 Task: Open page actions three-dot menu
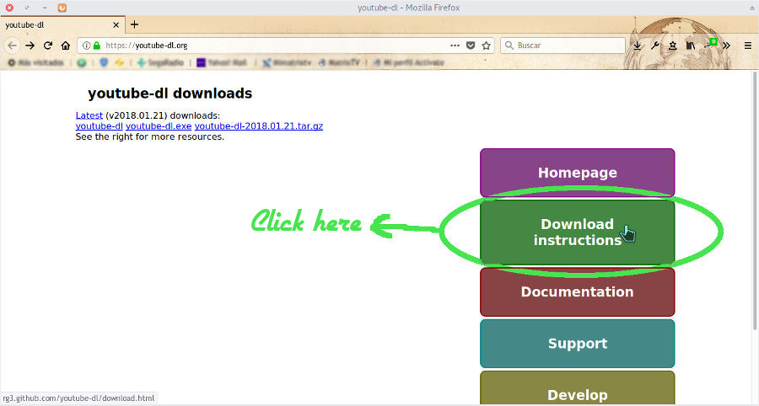click(x=455, y=45)
